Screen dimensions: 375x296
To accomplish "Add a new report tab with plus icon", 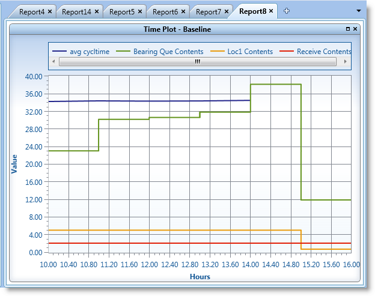I will pyautogui.click(x=287, y=11).
